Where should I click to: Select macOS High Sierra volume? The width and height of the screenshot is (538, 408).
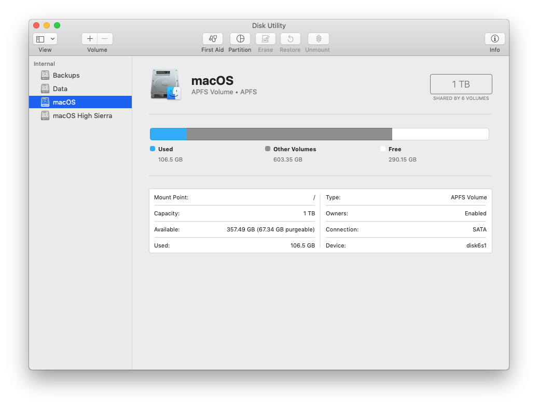pyautogui.click(x=82, y=115)
